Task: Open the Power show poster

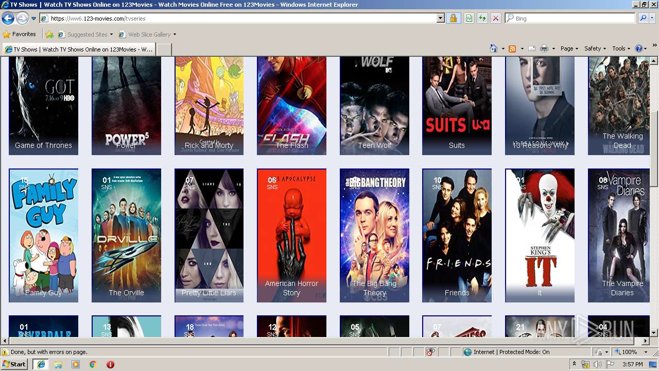Action: (x=126, y=106)
